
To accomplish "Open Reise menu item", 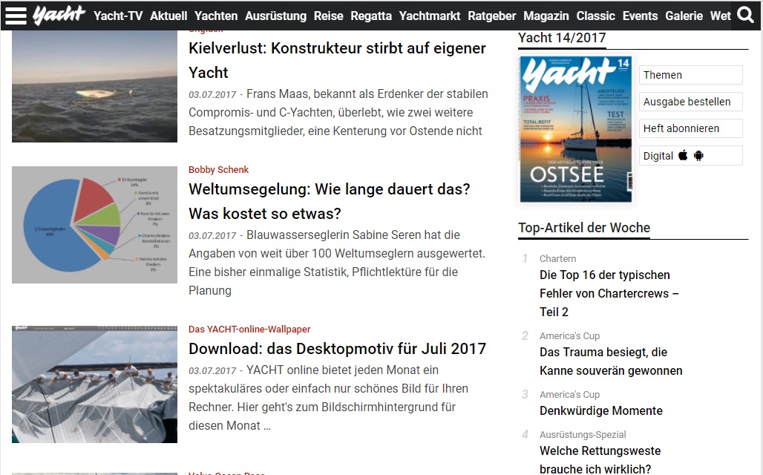I will [x=329, y=16].
